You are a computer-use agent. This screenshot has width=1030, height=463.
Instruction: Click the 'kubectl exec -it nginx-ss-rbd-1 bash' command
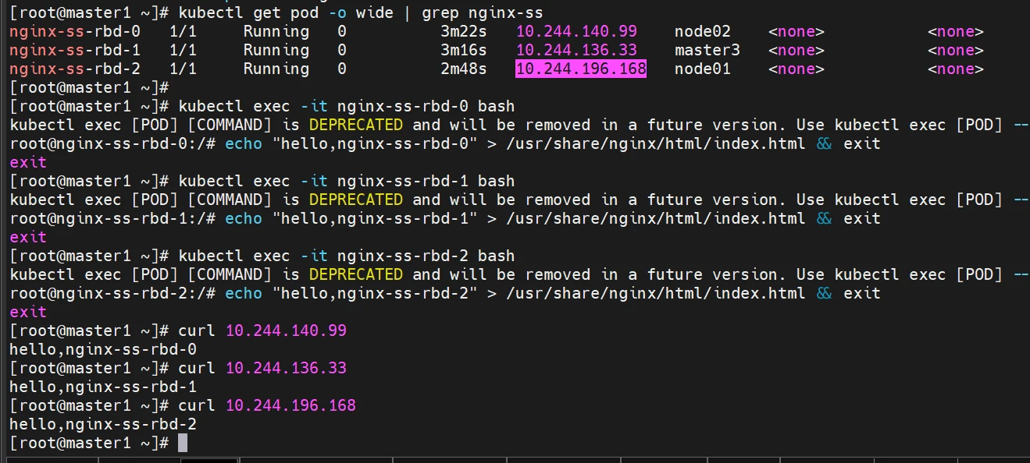[346, 181]
